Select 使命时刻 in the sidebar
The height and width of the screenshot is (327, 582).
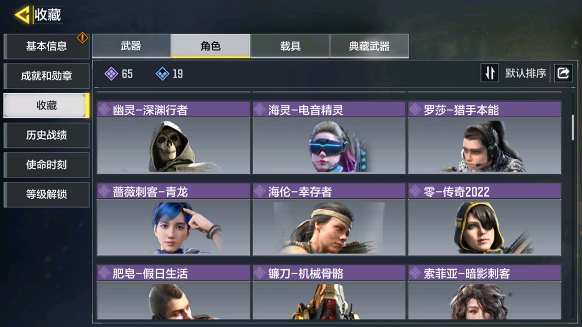point(47,165)
